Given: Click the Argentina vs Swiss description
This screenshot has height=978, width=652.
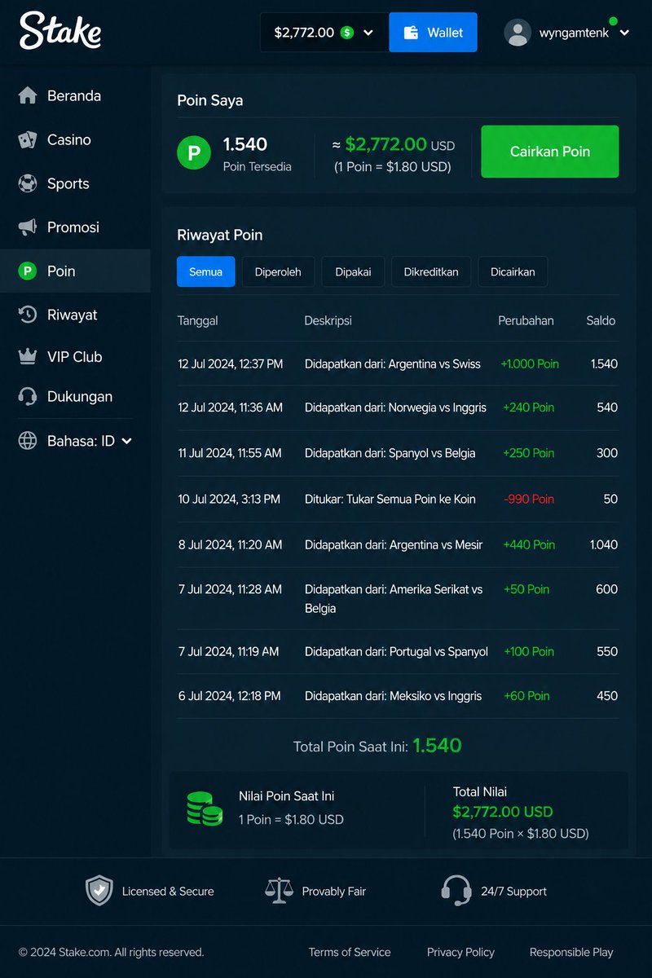Looking at the screenshot, I should tap(393, 364).
